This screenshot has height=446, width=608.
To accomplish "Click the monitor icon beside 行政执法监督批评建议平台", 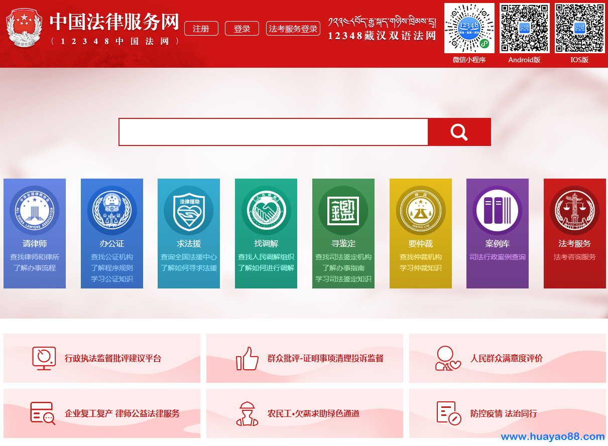I will click(x=44, y=358).
